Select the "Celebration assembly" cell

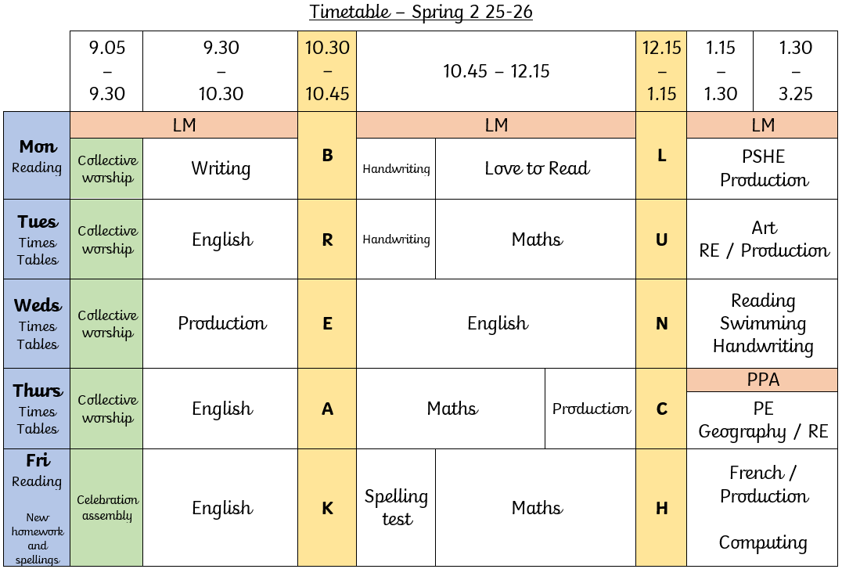(x=106, y=508)
